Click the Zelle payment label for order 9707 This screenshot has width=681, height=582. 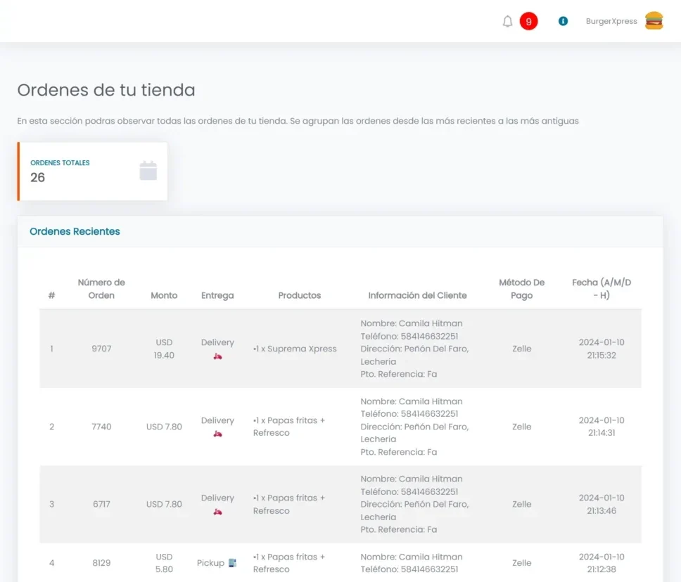(521, 349)
